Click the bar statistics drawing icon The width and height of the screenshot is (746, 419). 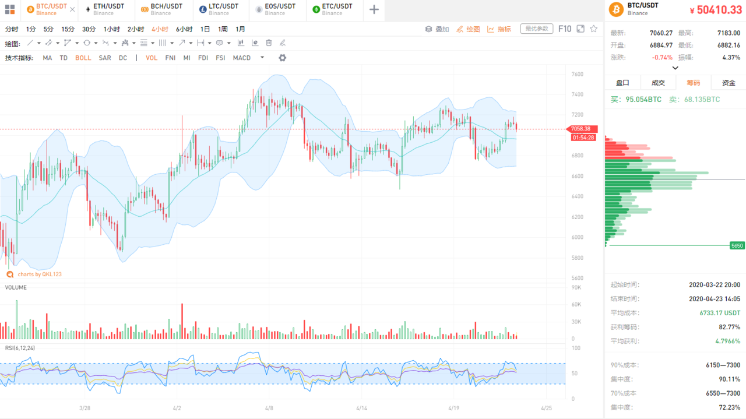click(240, 43)
